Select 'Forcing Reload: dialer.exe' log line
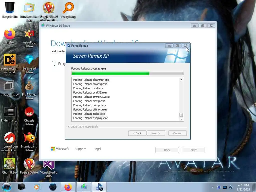This screenshot has height=192, width=256. pyautogui.click(x=89, y=114)
